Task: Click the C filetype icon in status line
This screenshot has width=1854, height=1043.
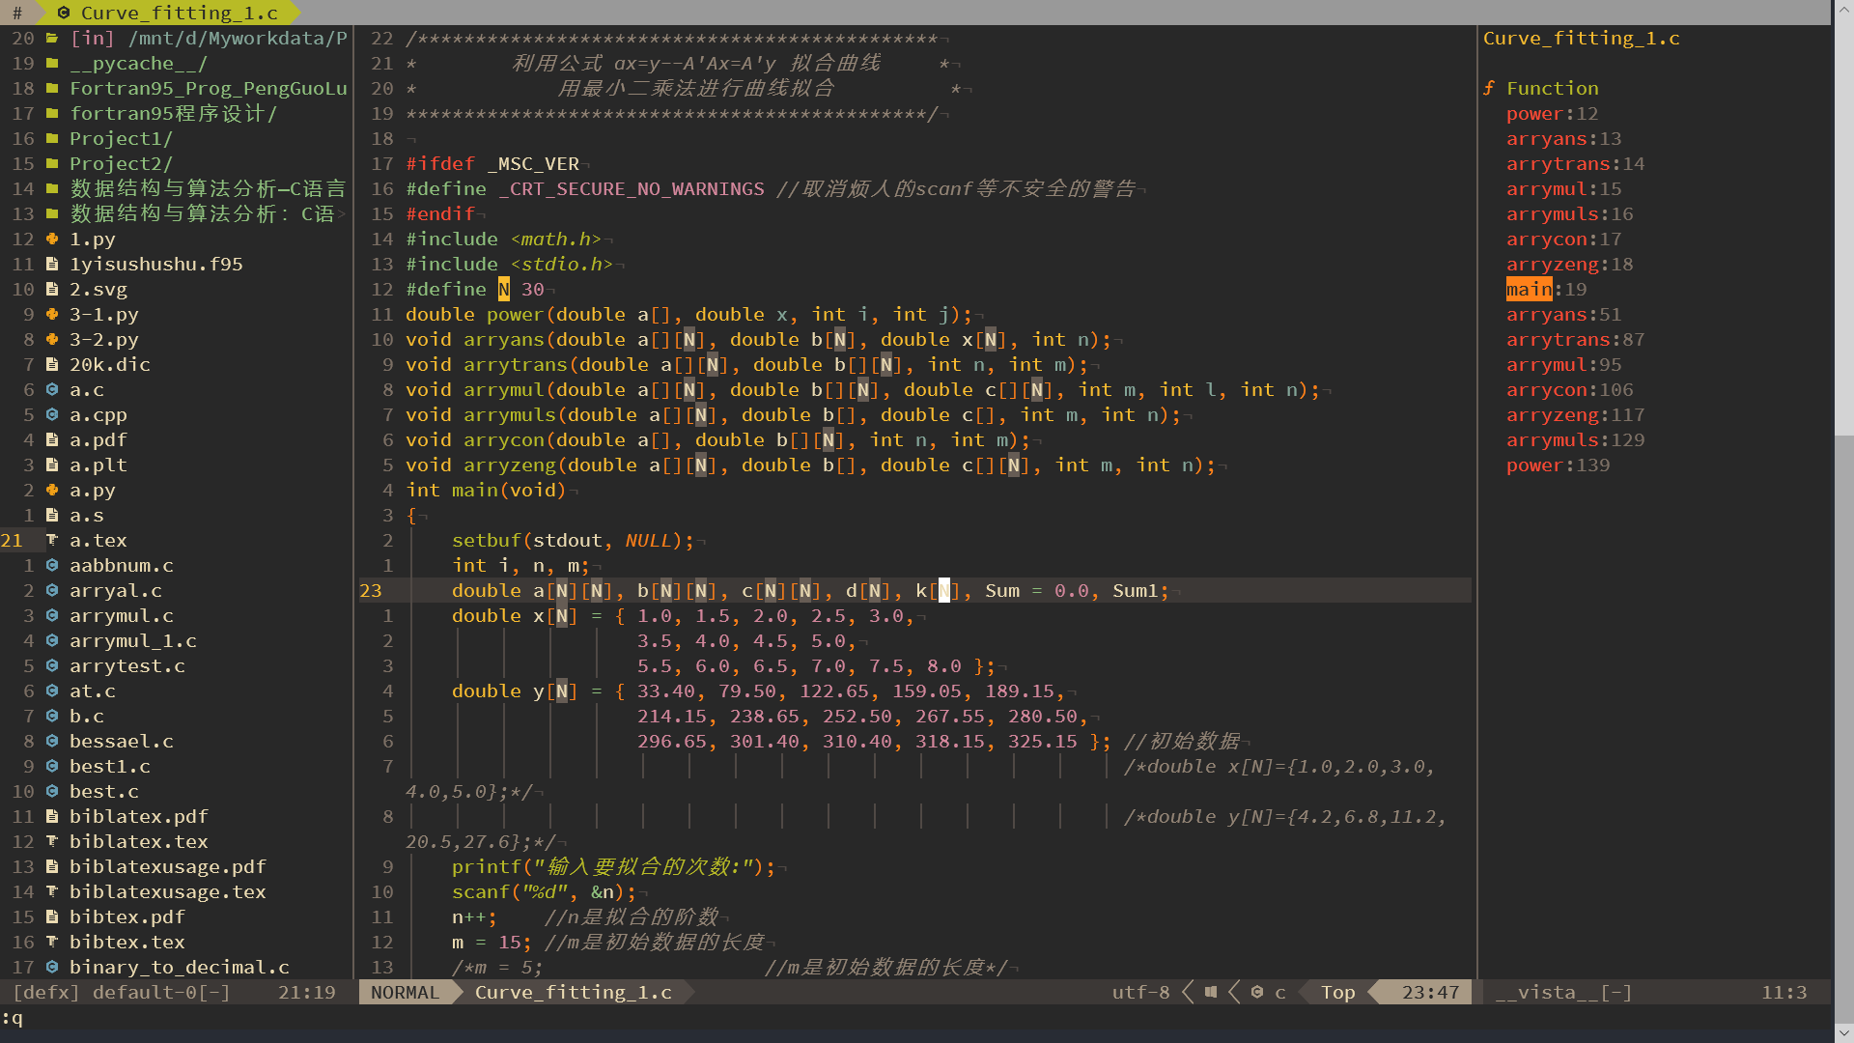Action: (1257, 992)
